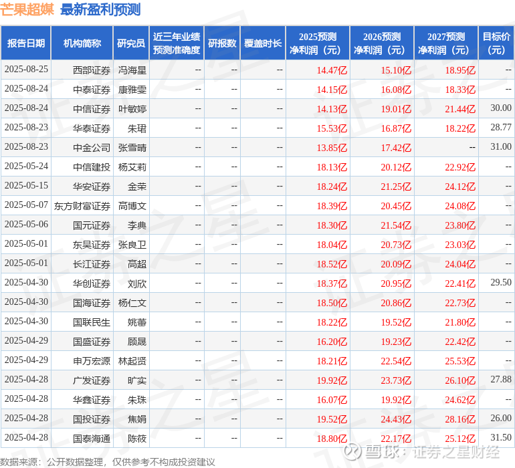This screenshot has height=468, width=515.
Task: Click the 近三年业绩预测准确度 column header
Action: [x=177, y=43]
